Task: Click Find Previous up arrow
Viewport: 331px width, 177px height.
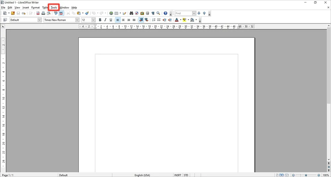Action: click(204, 13)
